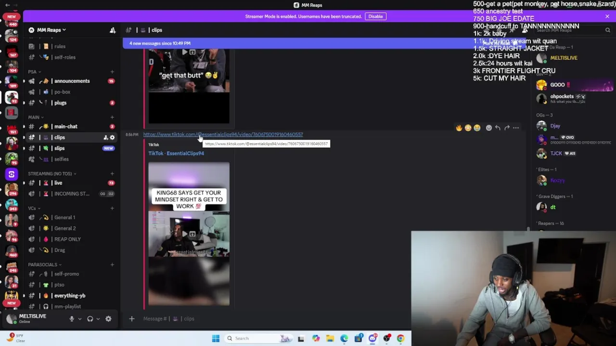Collapse the PARASOCIALS category

tap(44, 264)
